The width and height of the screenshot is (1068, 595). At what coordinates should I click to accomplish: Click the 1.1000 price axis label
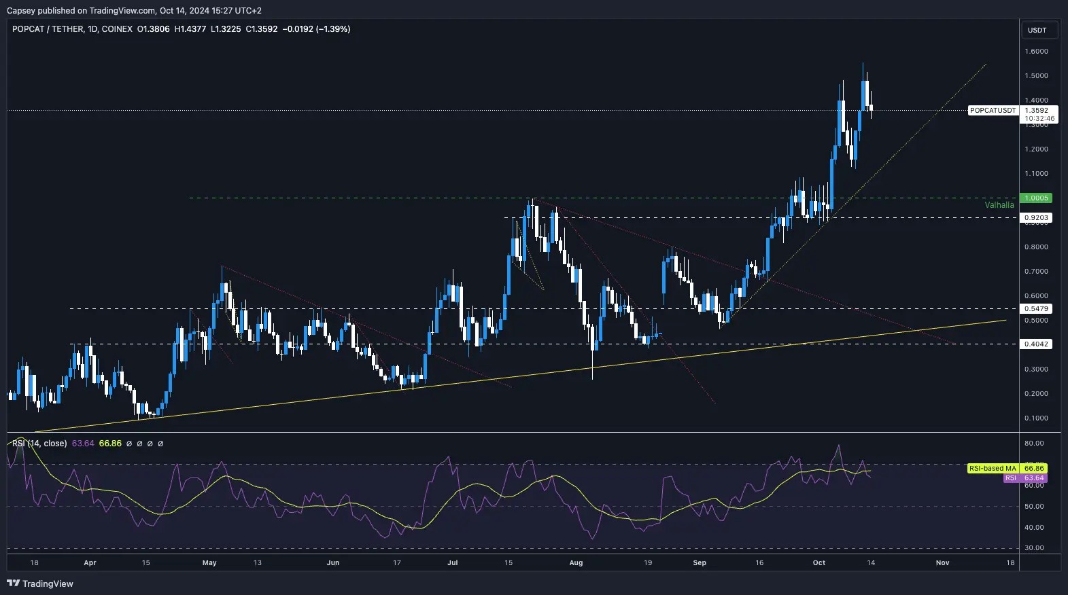[x=1037, y=174]
